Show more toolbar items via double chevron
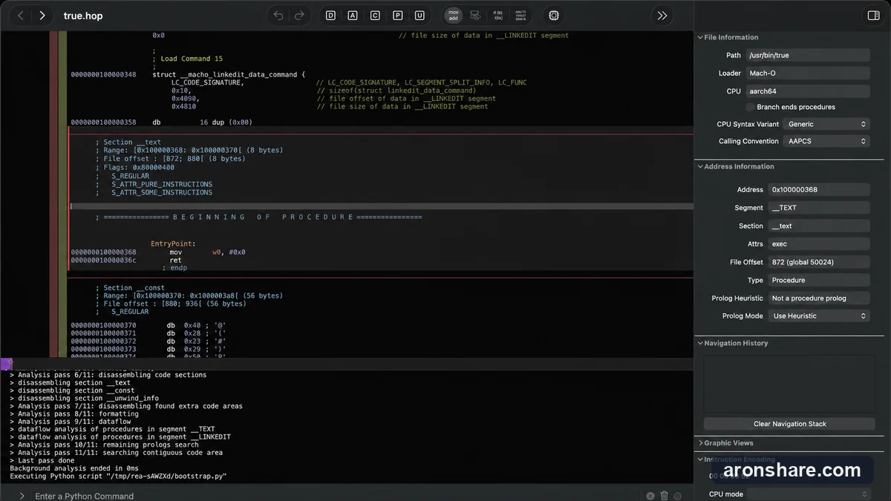Viewport: 891px width, 501px height. [662, 16]
